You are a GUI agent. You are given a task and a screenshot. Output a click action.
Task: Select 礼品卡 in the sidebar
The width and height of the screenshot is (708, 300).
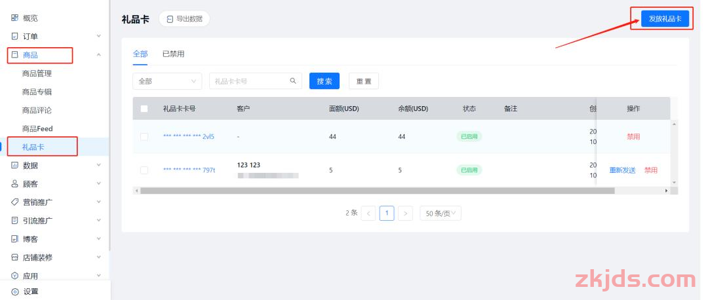33,147
